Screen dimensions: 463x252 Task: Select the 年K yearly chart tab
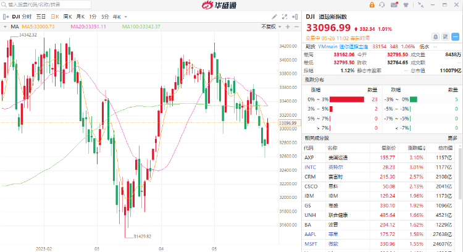[x=117, y=17]
